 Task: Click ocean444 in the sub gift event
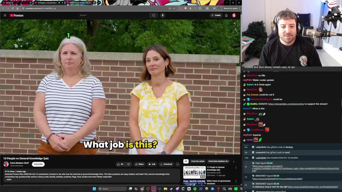click(x=261, y=153)
